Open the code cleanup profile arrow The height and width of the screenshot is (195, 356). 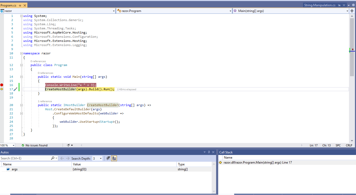pyautogui.click(x=72, y=145)
